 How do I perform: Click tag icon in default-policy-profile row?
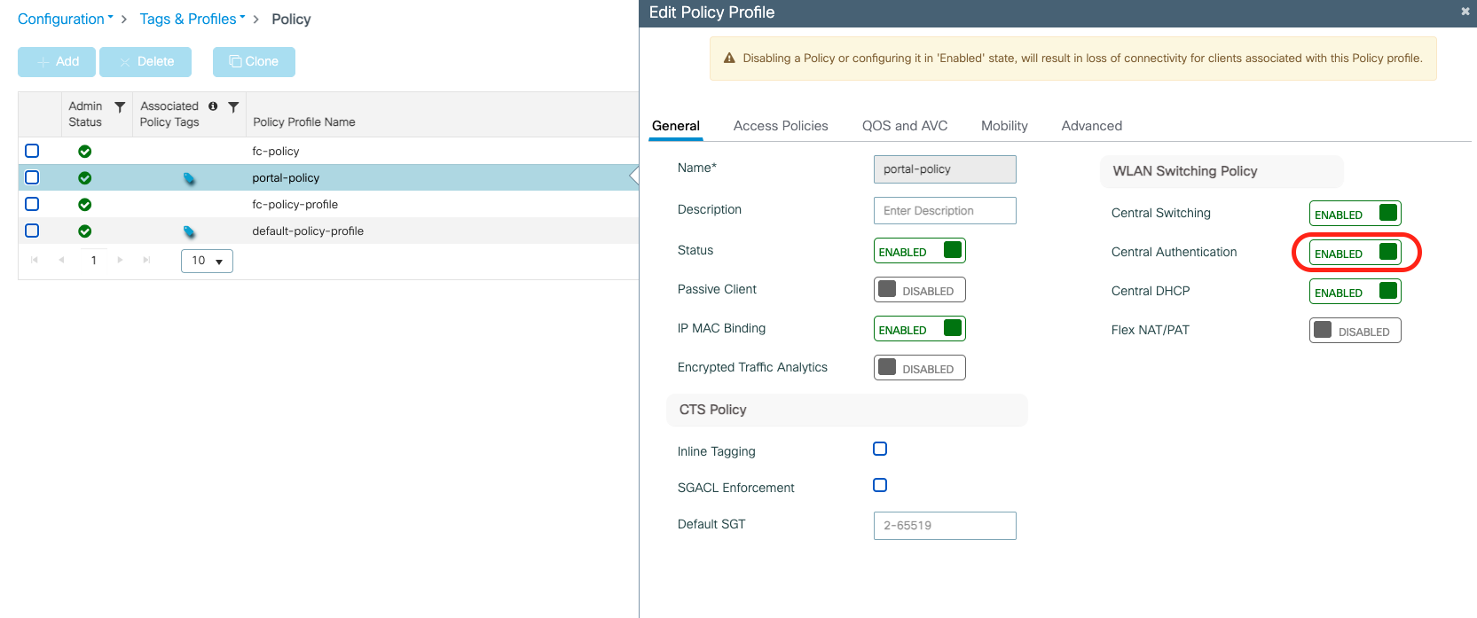pos(189,231)
